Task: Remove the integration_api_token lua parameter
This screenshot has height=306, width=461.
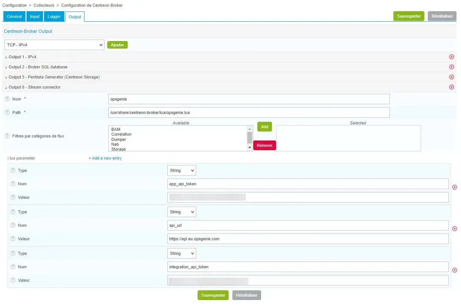Action: pyautogui.click(x=454, y=270)
